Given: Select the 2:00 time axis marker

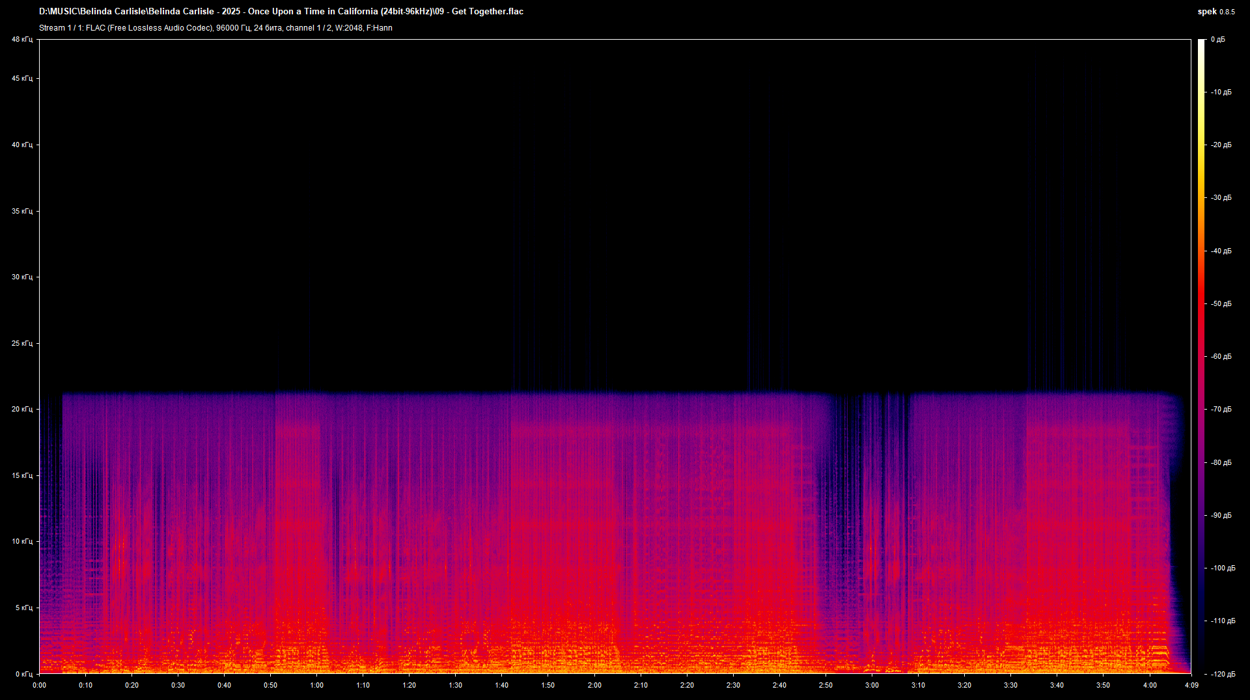Looking at the screenshot, I should [594, 685].
